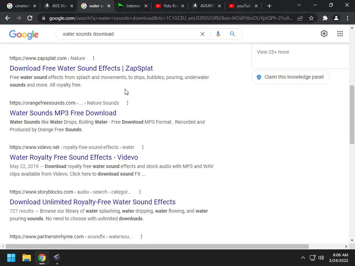Click the Chrome icon in the taskbar
The width and height of the screenshot is (355, 266).
[42, 258]
